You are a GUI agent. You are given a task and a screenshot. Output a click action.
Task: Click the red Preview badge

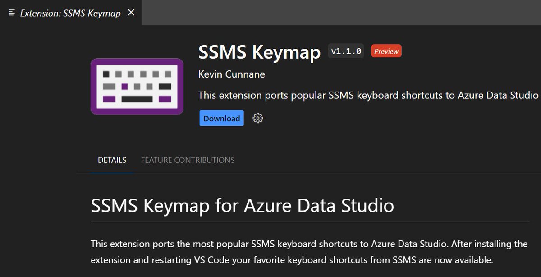[386, 51]
